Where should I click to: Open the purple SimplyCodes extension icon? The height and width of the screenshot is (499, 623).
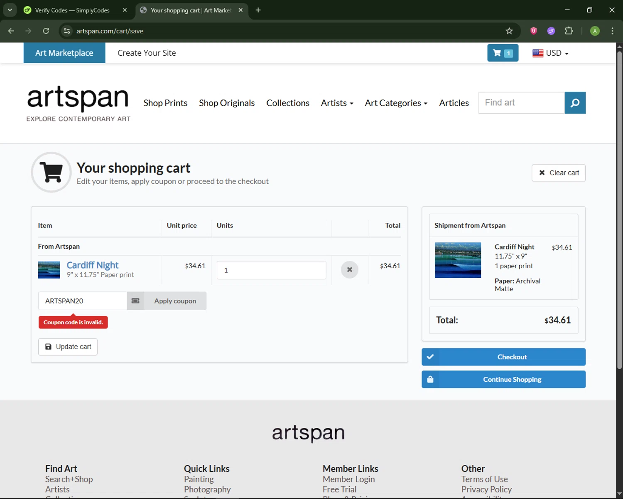(x=551, y=31)
